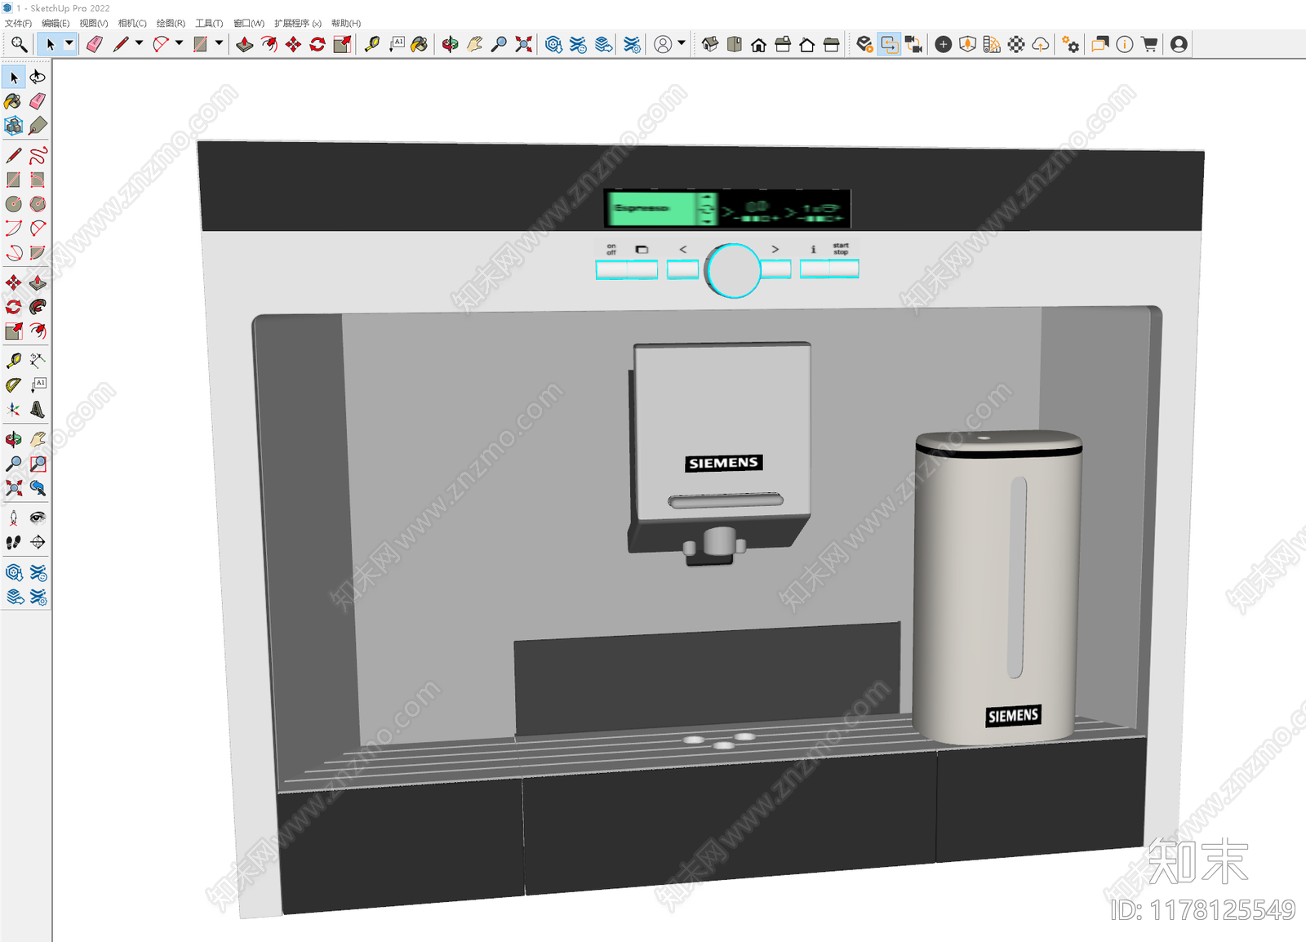Screen dimensions: 1306x942
Task: Open the Enscape feedback chat icon
Action: 1100,44
